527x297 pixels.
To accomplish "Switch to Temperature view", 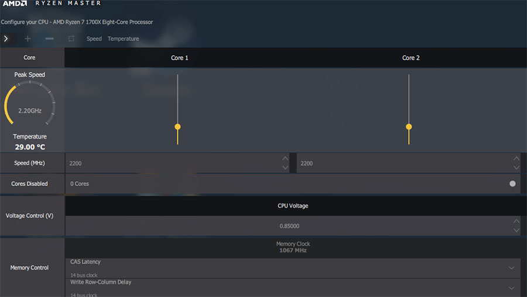I will [124, 39].
